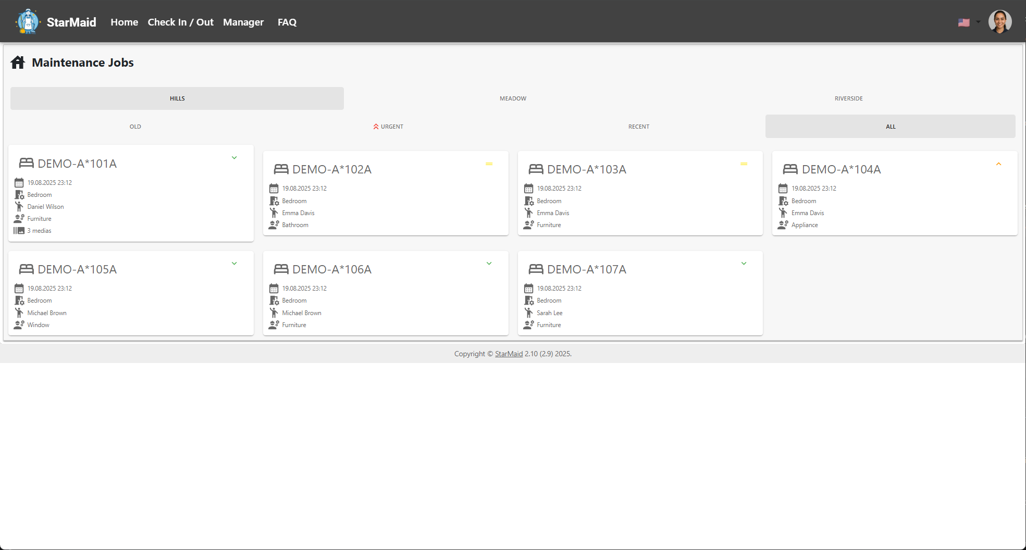Click the bed icon of DEMO-A*103A
Viewport: 1026px width, 550px height.
(536, 169)
